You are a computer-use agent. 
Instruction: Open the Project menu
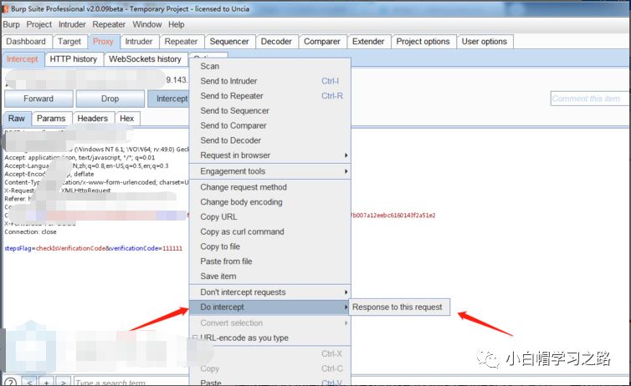[x=39, y=24]
